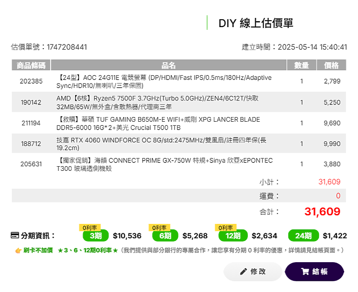Click the price 9,690
This screenshot has height=292, width=358.
[332, 123]
